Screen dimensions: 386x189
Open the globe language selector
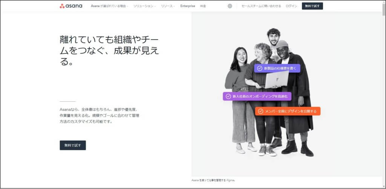[x=230, y=6]
